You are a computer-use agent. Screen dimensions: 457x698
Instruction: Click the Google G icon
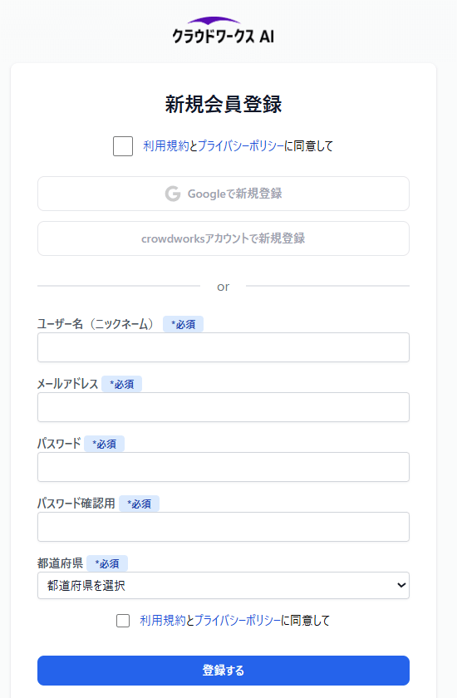click(x=173, y=194)
